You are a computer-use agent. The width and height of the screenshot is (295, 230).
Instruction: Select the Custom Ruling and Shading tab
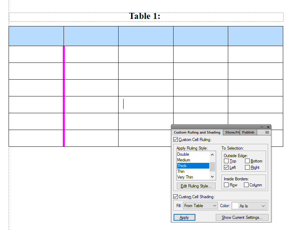click(197, 132)
